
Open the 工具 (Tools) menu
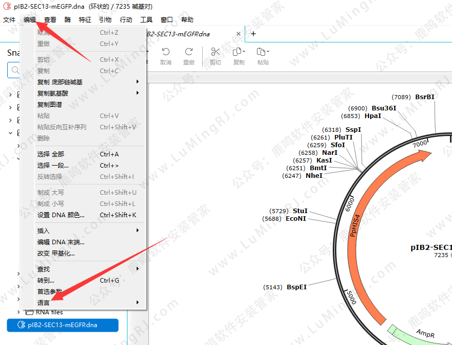pos(146,20)
